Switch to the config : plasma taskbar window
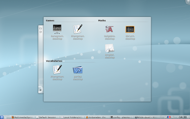 pos(122,117)
